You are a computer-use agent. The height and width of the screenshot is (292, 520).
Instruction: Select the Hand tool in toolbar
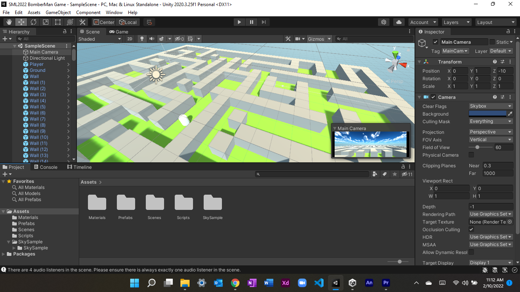pos(9,22)
